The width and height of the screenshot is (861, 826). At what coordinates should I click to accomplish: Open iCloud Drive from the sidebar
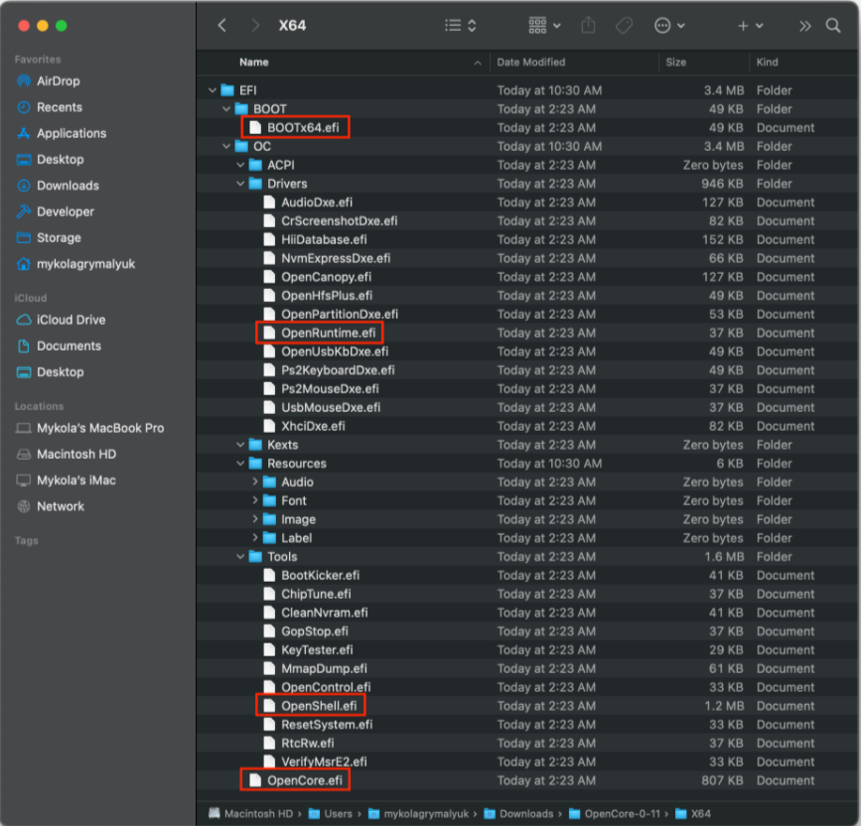click(x=71, y=320)
